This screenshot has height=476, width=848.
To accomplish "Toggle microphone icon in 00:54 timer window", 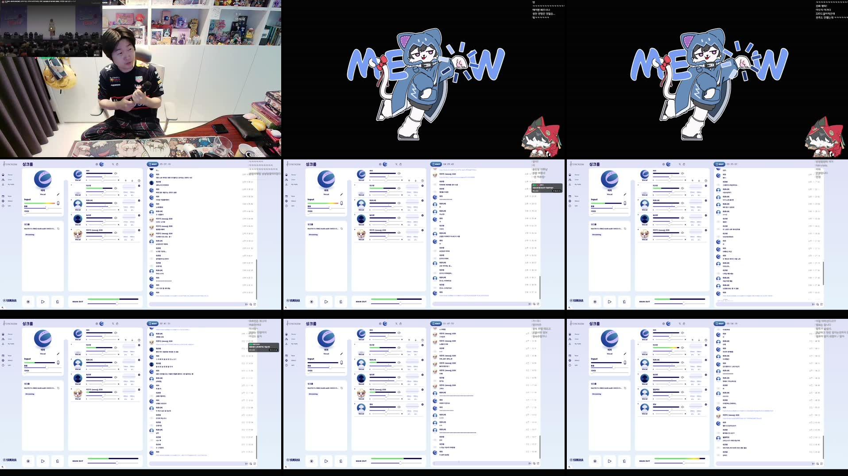I will point(625,363).
